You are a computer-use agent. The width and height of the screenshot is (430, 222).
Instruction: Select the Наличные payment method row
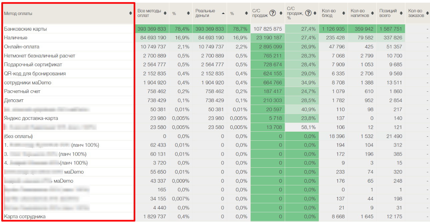point(16,38)
